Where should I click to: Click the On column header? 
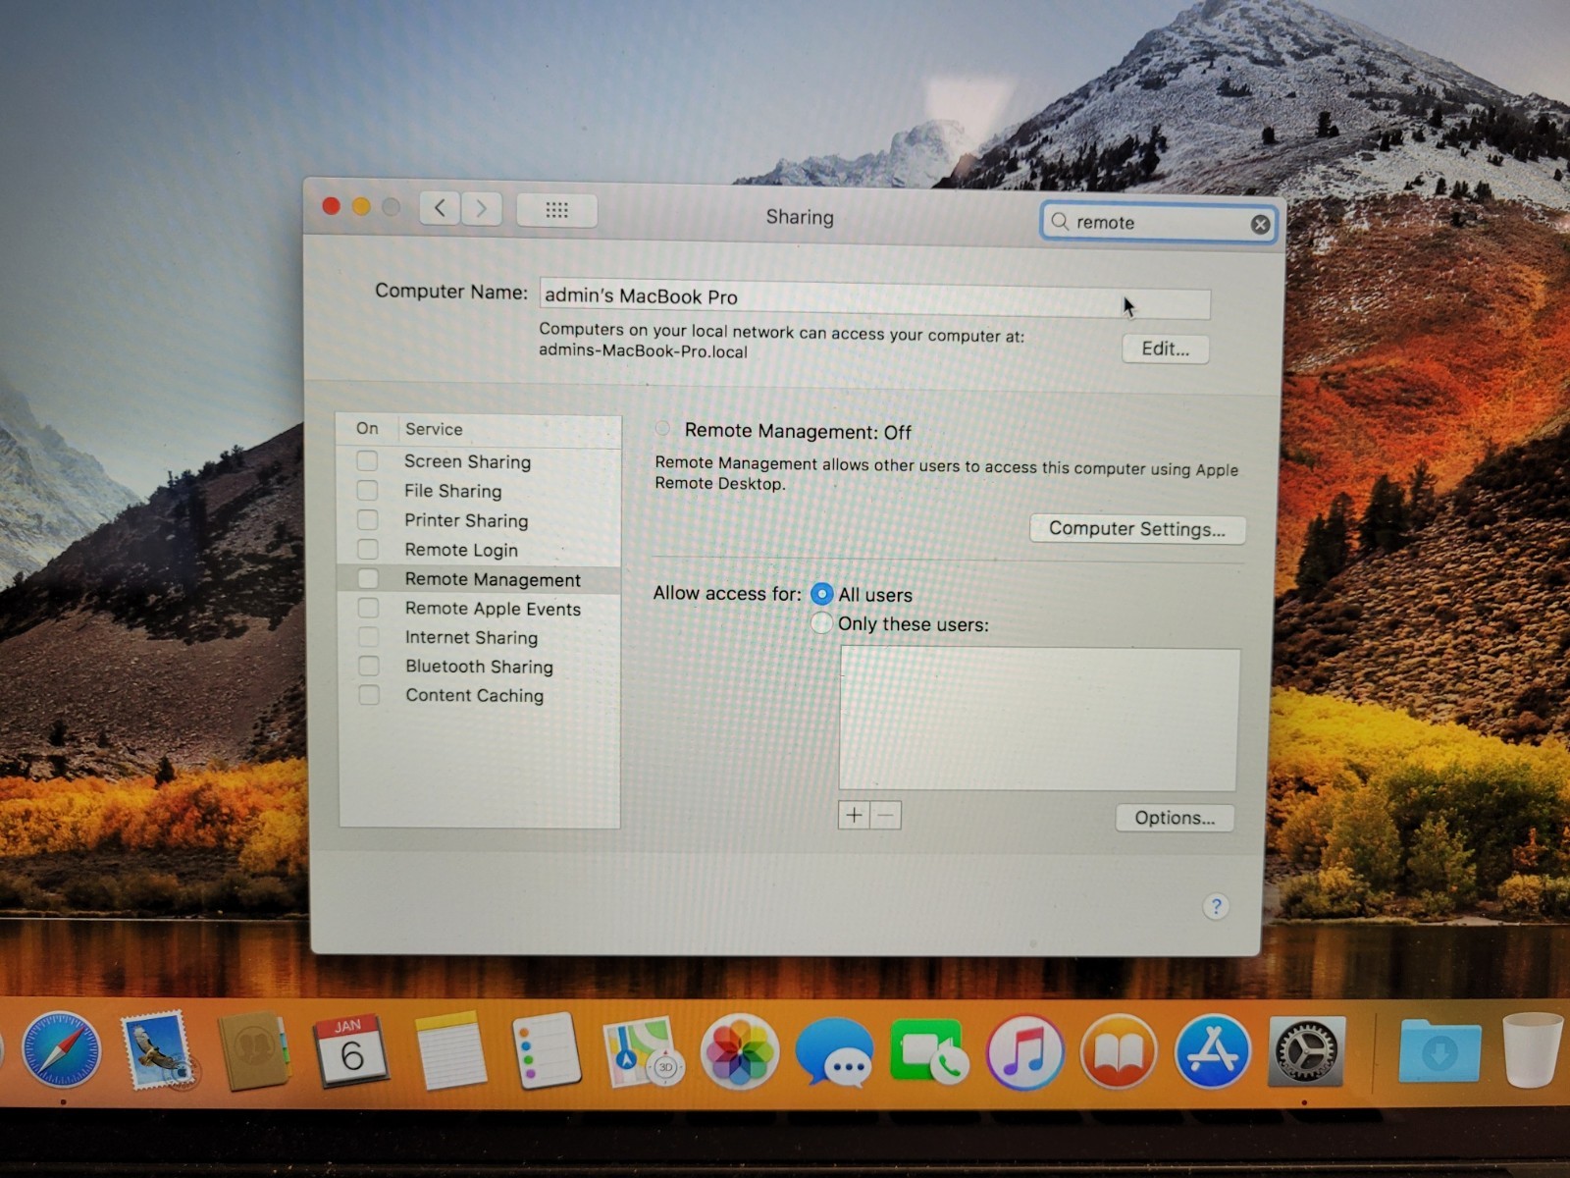point(367,429)
